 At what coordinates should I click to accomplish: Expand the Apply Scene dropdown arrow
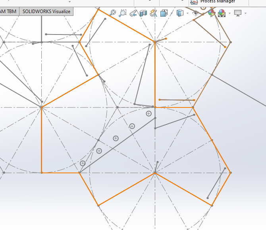pos(229,13)
